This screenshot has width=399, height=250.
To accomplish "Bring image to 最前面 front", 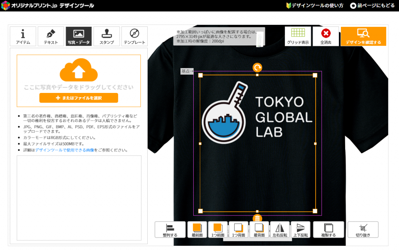I will click(x=197, y=230).
